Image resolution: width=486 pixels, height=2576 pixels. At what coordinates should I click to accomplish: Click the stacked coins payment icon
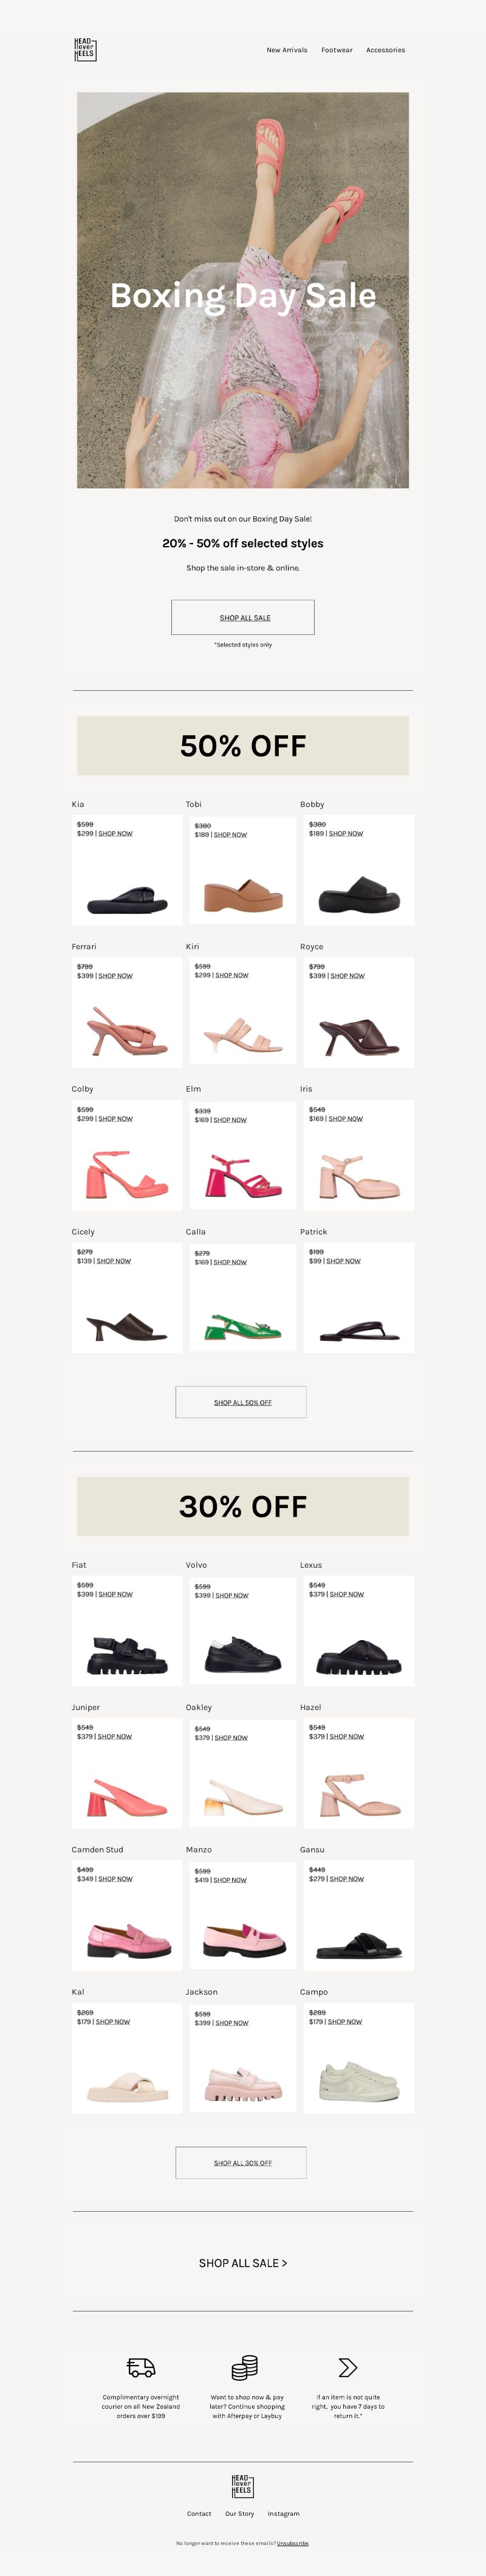point(244,2367)
